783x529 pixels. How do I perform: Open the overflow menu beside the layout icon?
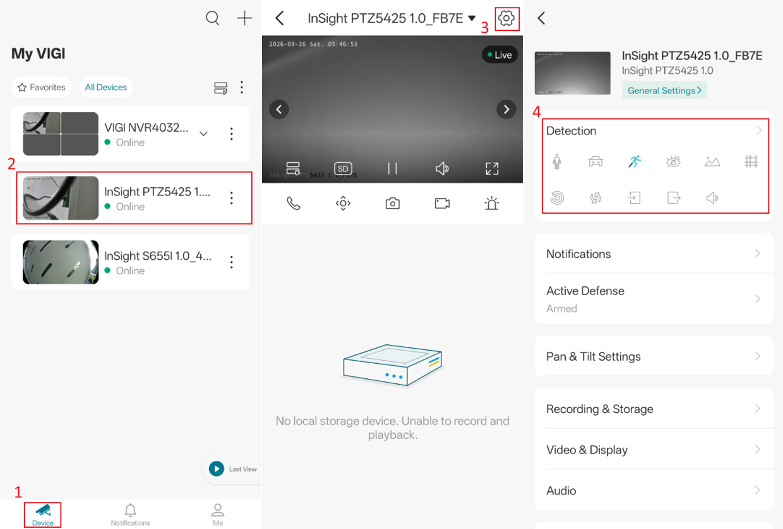[242, 87]
